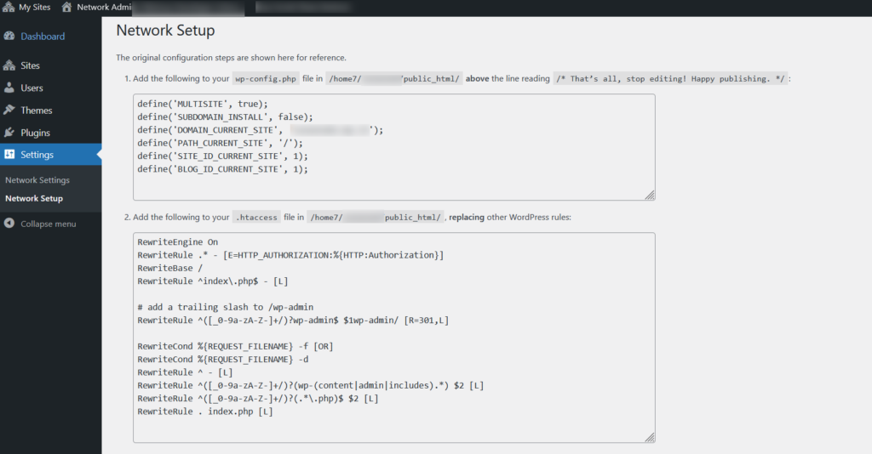Click inside the wp-config.php code textarea
Screen dimensions: 872x454
click(x=393, y=147)
